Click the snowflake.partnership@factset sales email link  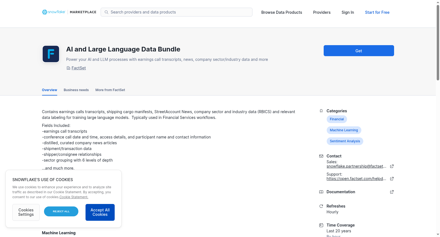(356, 166)
